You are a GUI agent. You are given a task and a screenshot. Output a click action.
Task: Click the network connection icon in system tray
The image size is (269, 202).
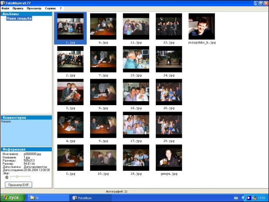tap(254, 198)
